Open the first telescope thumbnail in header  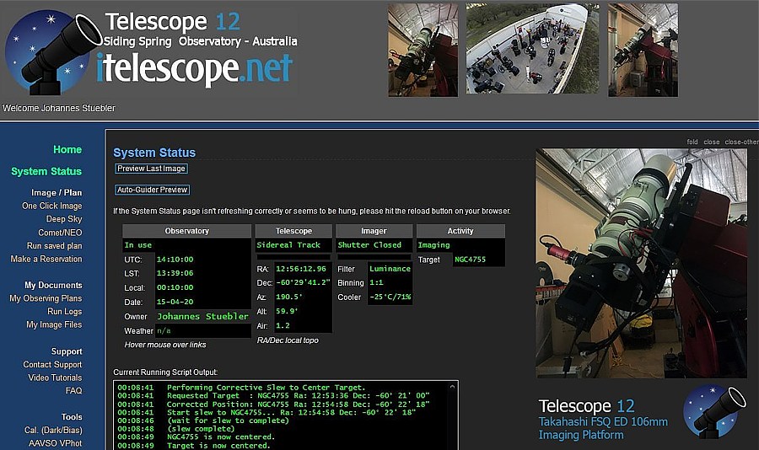click(423, 50)
